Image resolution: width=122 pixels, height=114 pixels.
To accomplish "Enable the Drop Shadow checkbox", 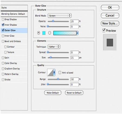I will [x=3, y=20].
